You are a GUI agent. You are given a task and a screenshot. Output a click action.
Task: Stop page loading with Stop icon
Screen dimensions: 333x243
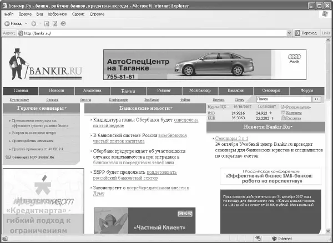click(x=47, y=24)
